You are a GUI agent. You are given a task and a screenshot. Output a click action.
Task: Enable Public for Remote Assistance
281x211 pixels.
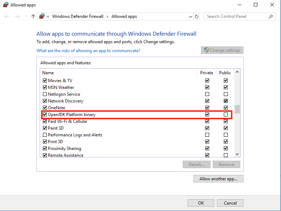pos(226,155)
